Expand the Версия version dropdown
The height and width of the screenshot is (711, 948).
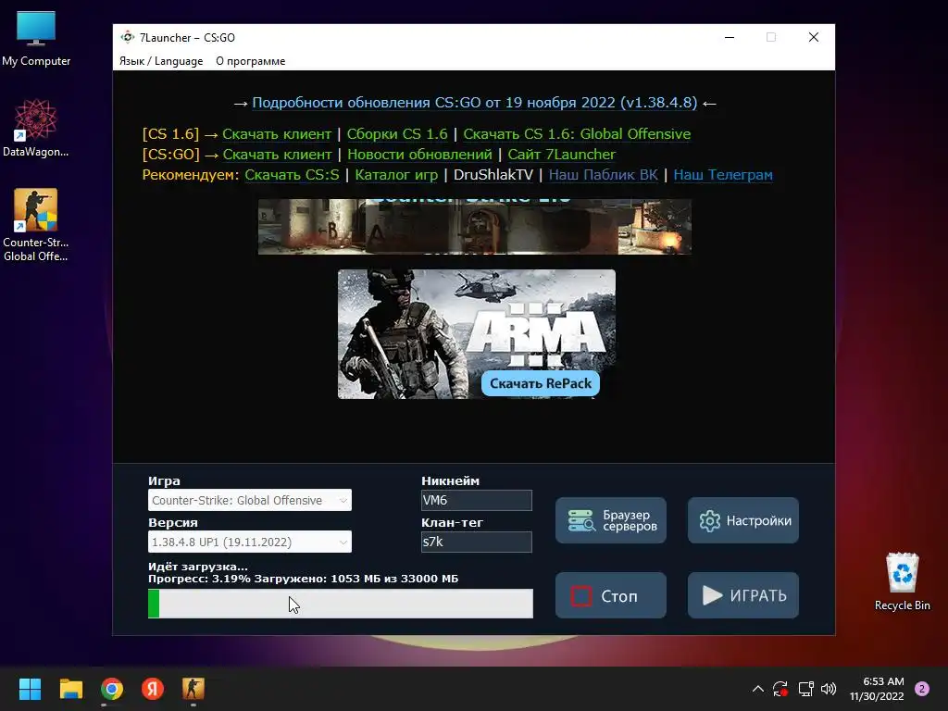(250, 542)
